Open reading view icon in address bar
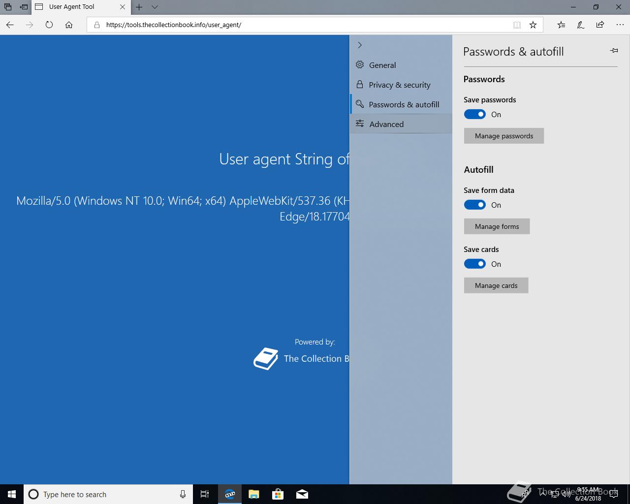Viewport: 630px width, 504px height. 517,25
